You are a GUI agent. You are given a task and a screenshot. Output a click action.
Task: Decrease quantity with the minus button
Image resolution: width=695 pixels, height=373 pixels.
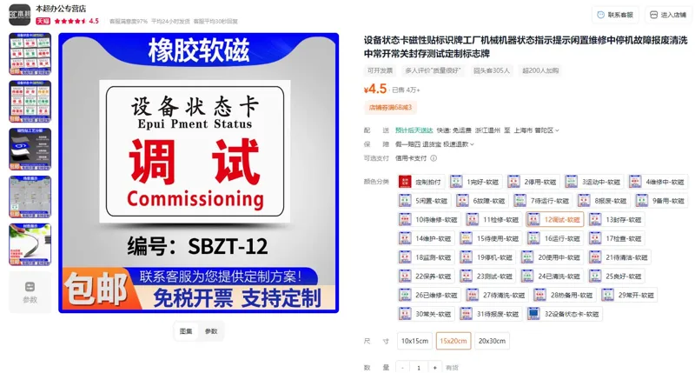(x=402, y=368)
